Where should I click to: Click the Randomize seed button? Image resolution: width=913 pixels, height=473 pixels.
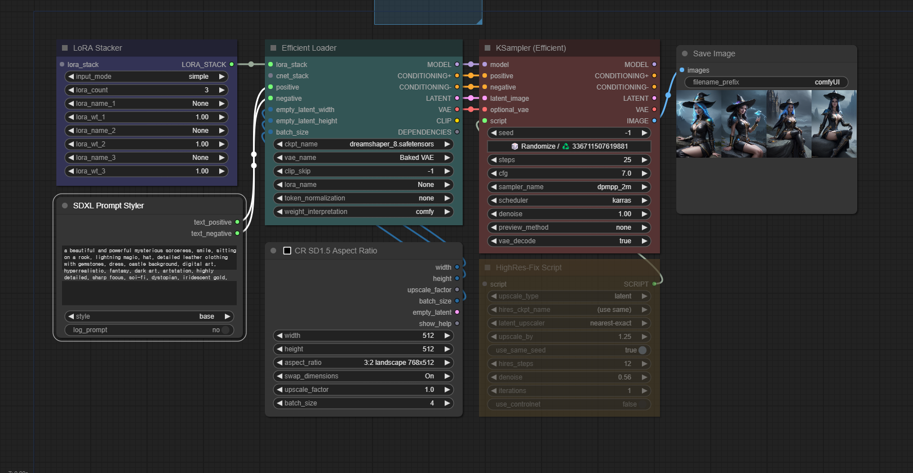tap(569, 146)
